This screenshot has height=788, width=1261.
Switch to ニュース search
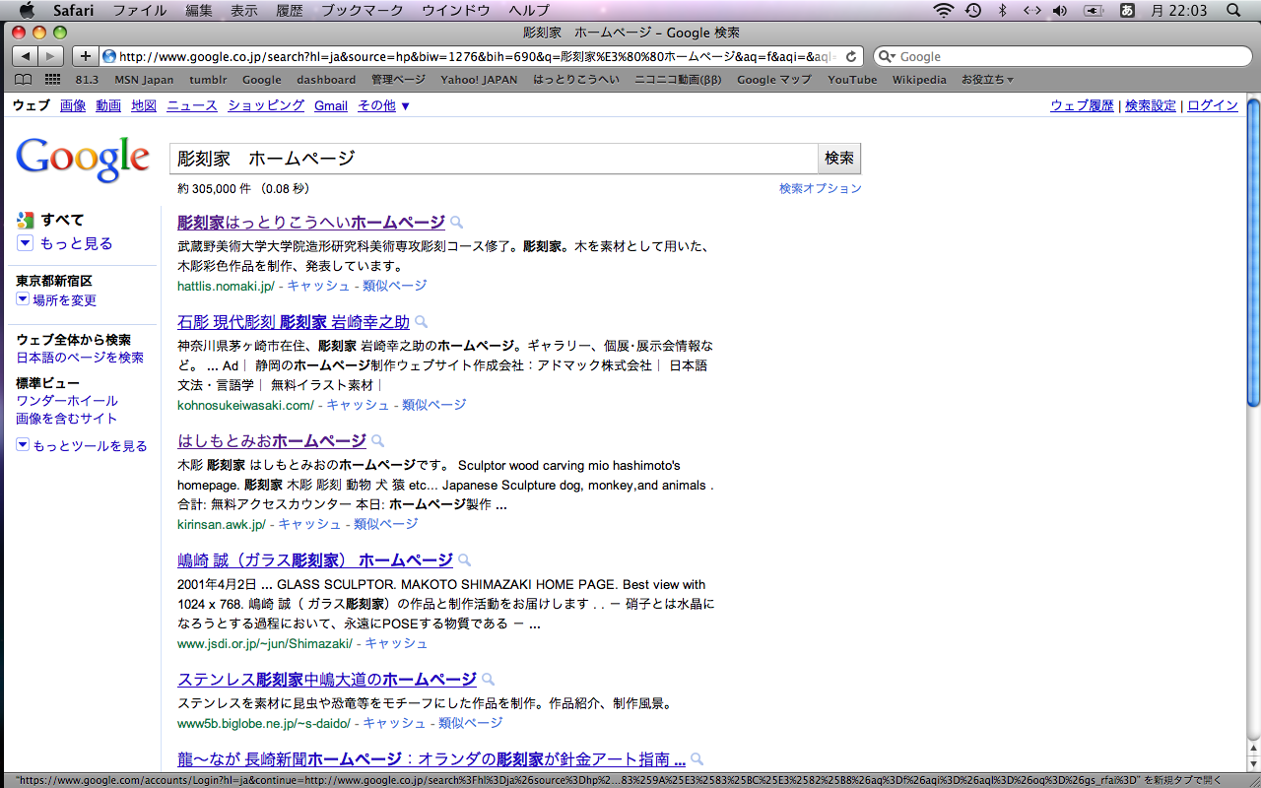coord(192,105)
